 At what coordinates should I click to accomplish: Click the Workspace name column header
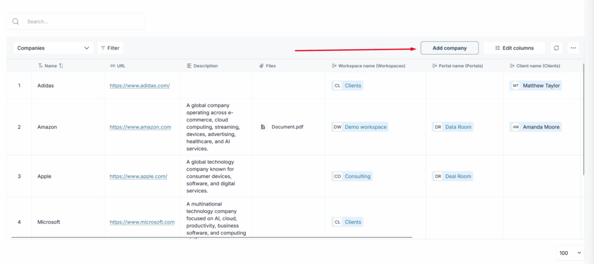point(371,66)
